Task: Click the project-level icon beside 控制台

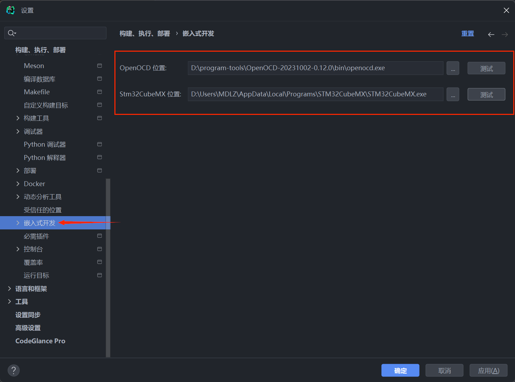Action: click(x=99, y=249)
